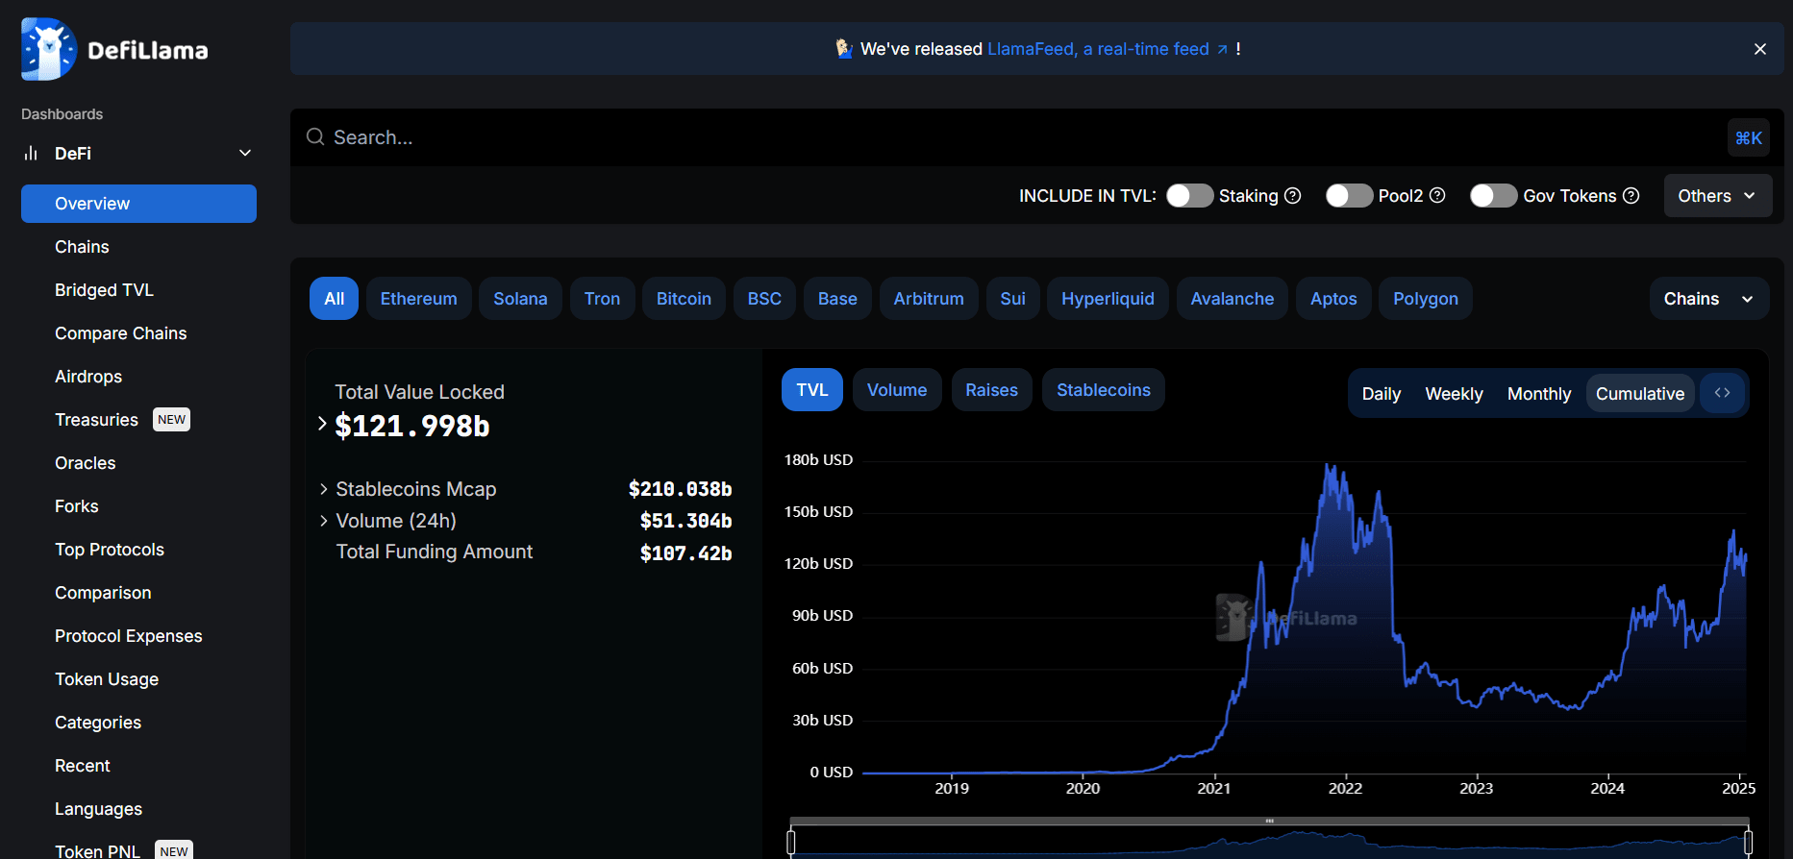This screenshot has width=1793, height=859.
Task: Filter by Solana chain
Action: (521, 299)
